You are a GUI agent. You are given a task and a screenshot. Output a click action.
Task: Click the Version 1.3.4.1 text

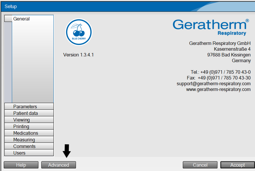pyautogui.click(x=78, y=55)
